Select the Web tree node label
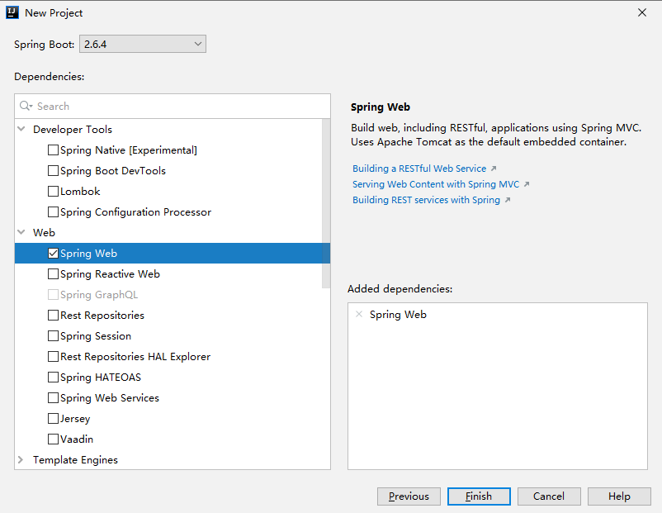Viewport: 662px width, 513px height. tap(44, 232)
